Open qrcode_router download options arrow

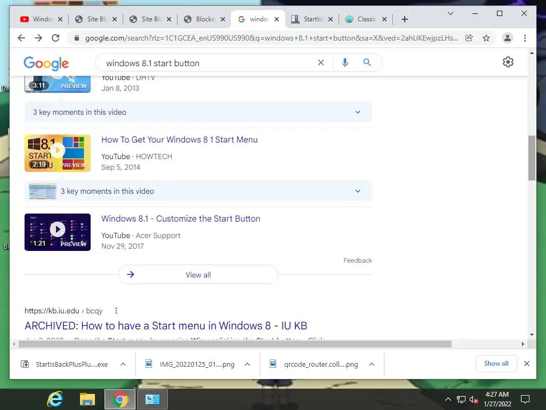click(372, 364)
